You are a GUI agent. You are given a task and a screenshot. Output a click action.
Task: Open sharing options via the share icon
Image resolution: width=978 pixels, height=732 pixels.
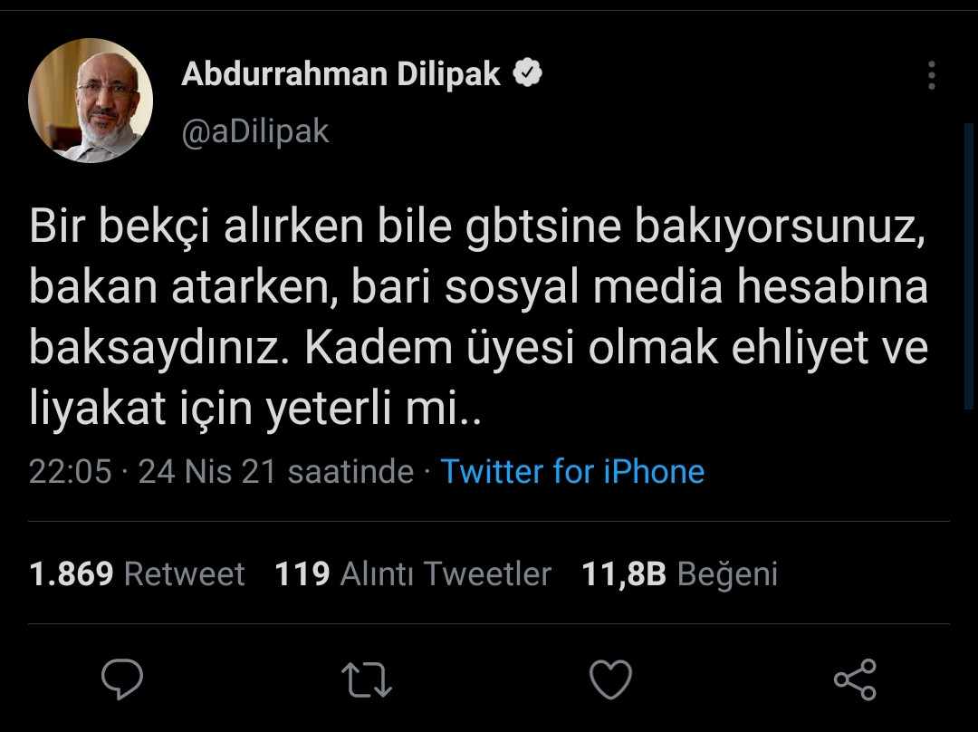pos(854,676)
